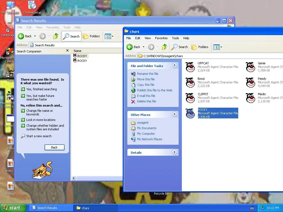This screenshot has width=283, height=212.
Task: Close the Search Companion pane
Action: click(x=67, y=51)
